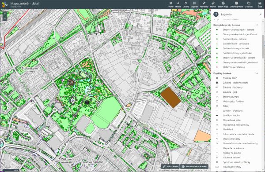Screen dimensions: 265x172
Task: Open Export mapy print tool
Action: tap(223, 4)
